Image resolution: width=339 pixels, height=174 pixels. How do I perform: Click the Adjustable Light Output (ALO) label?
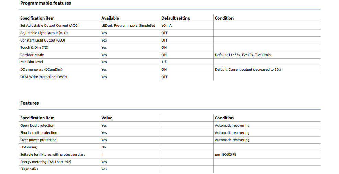click(x=44, y=33)
